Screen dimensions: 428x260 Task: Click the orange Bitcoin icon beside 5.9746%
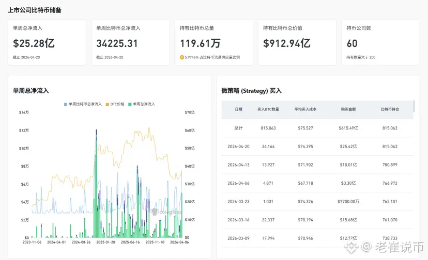(x=181, y=57)
